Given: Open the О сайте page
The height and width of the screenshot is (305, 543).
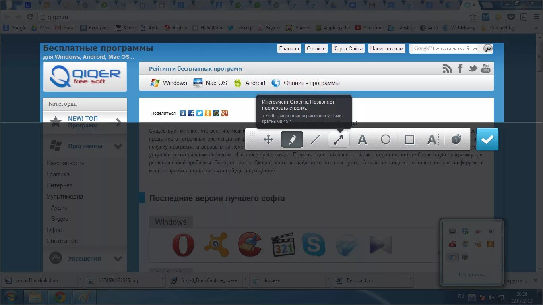Looking at the screenshot, I should [x=316, y=48].
